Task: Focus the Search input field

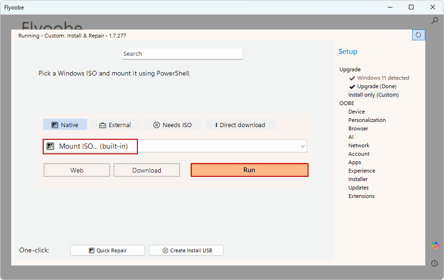Action: pyautogui.click(x=182, y=53)
